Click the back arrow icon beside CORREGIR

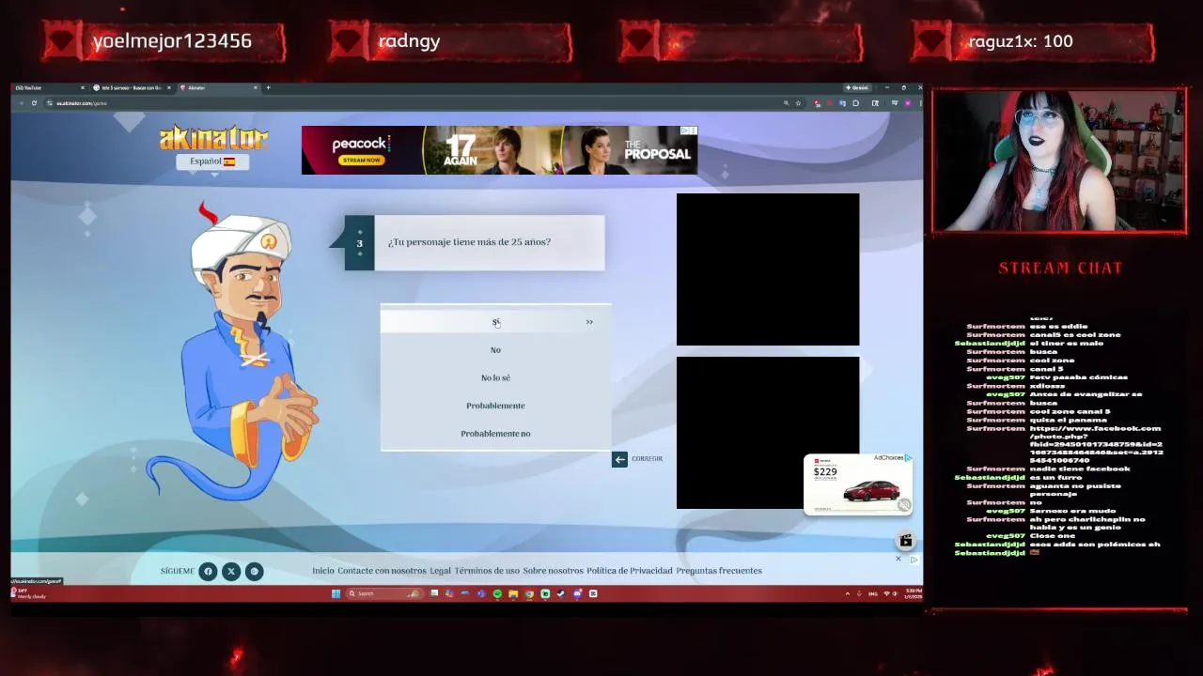click(x=619, y=458)
